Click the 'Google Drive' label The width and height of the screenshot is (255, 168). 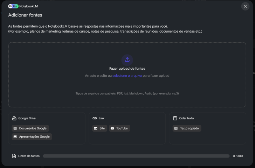point(27,118)
